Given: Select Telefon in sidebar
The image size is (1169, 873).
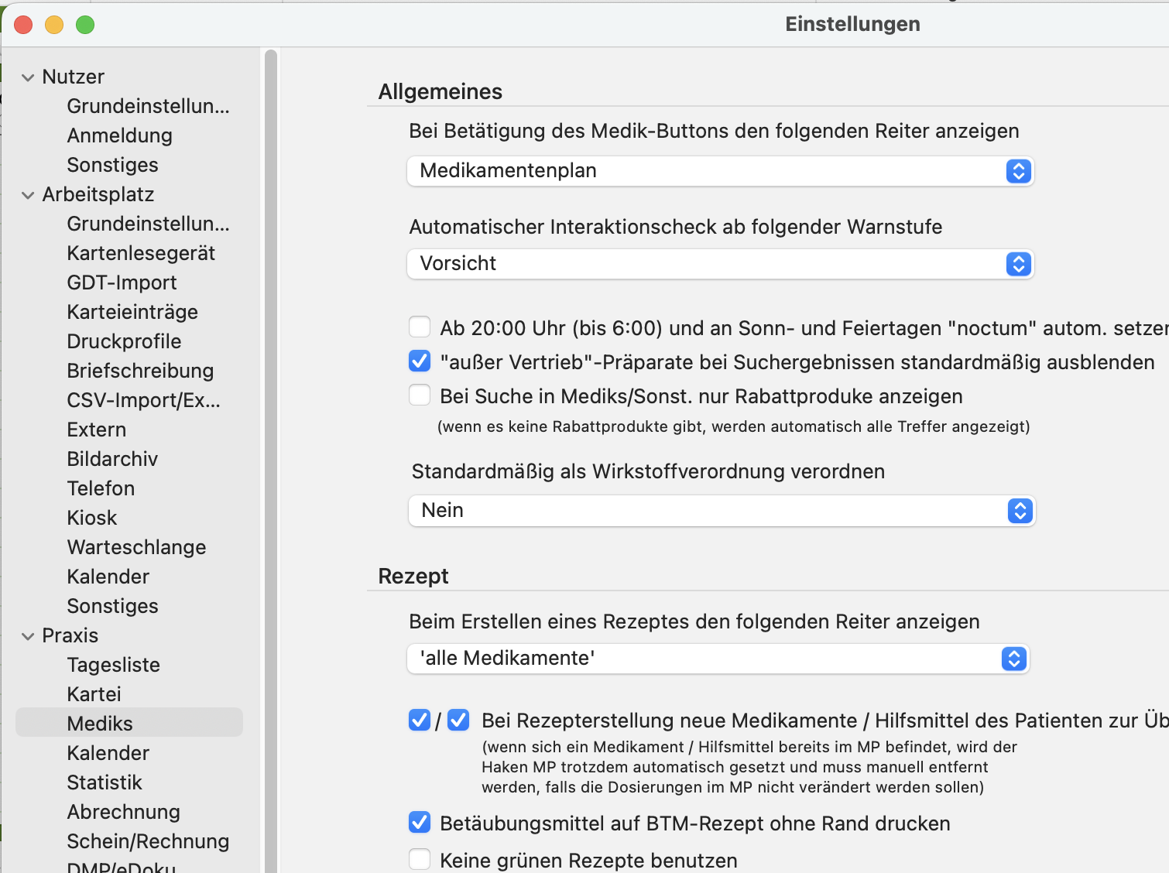Looking at the screenshot, I should click(x=101, y=488).
